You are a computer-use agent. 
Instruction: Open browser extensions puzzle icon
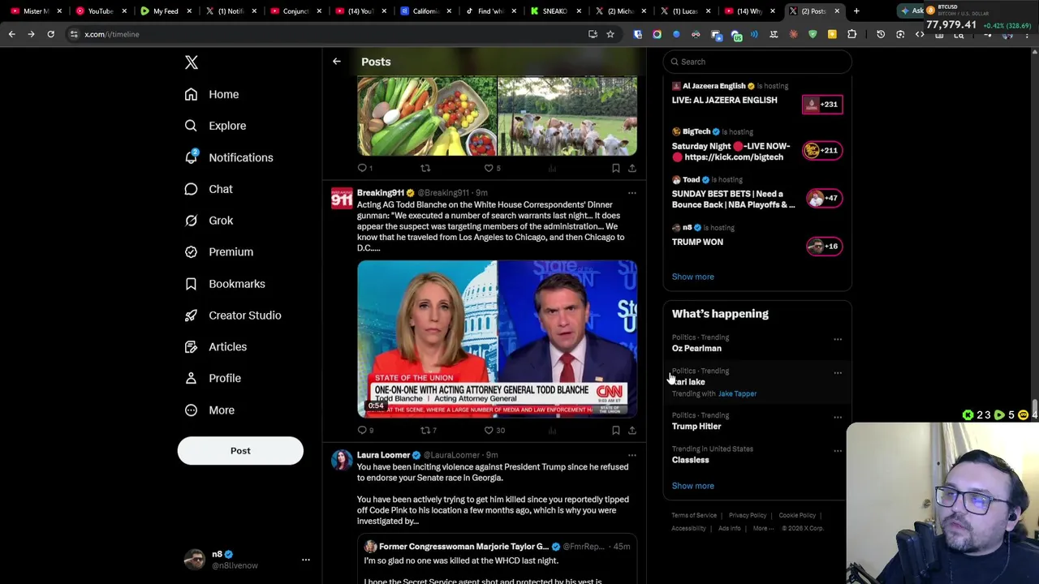pyautogui.click(x=851, y=34)
